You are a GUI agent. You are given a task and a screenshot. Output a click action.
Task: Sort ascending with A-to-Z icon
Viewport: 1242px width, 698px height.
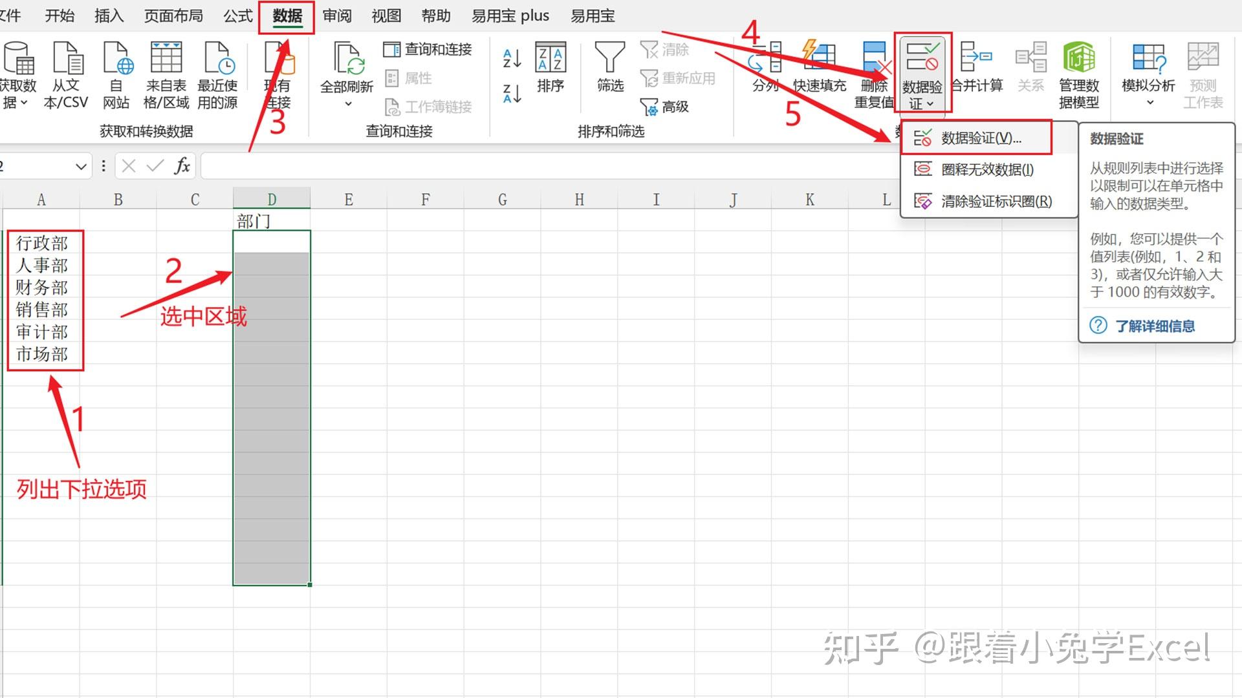(512, 59)
